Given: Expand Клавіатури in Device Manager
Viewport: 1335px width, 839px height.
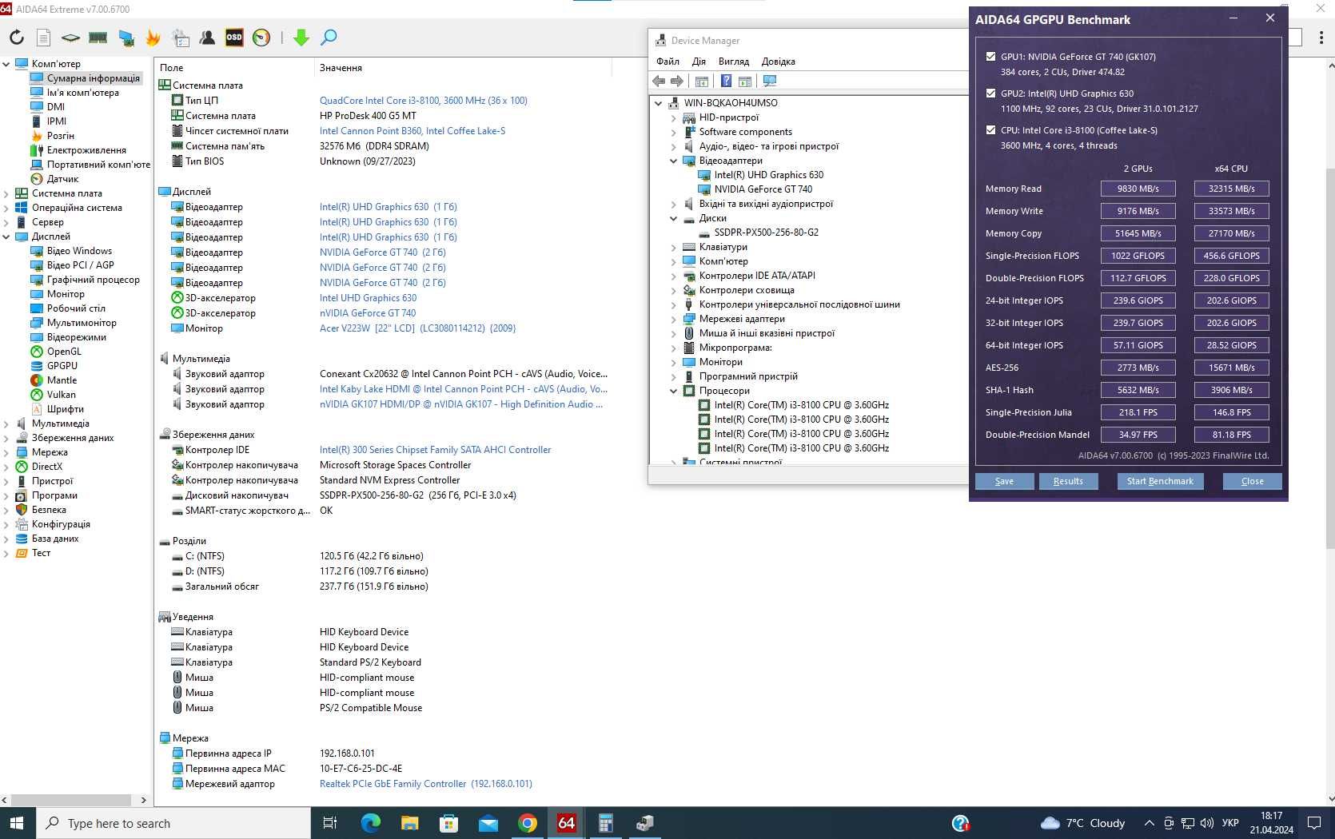Looking at the screenshot, I should pos(673,247).
